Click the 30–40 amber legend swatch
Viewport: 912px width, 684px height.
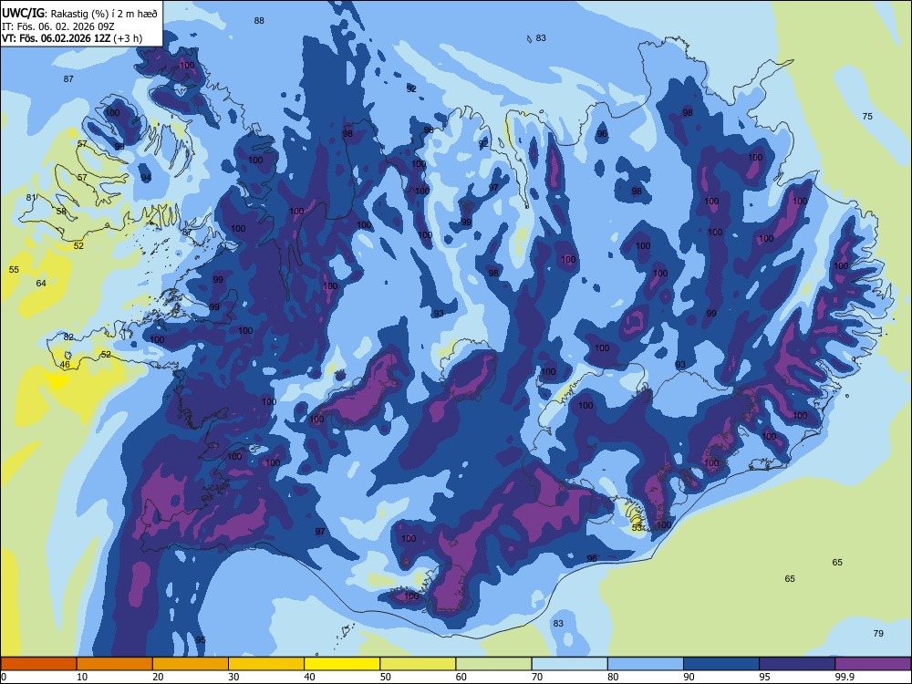(x=266, y=664)
